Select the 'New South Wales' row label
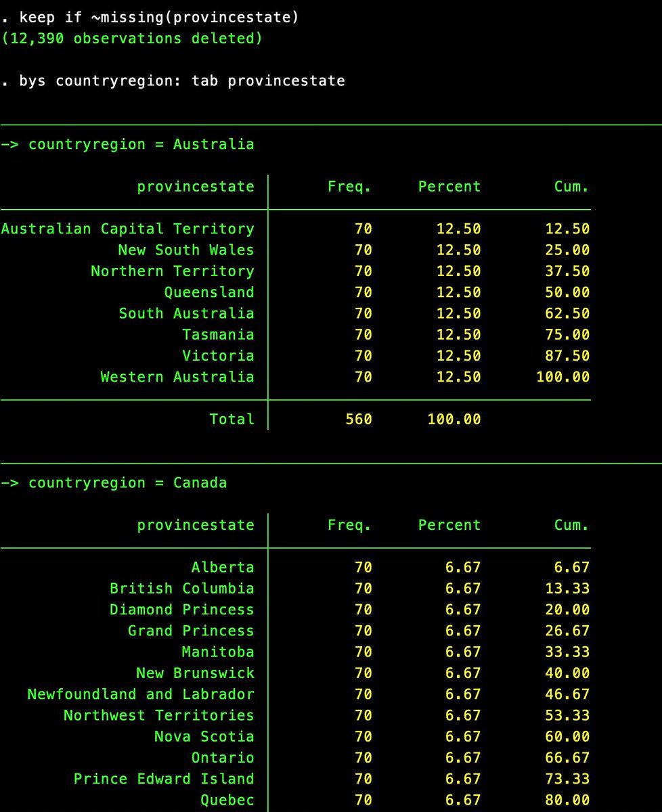Image resolution: width=662 pixels, height=812 pixels. pos(185,250)
